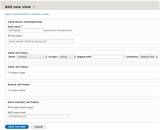Image resolution: width=162 pixels, height=130 pixels.
Task: Click the Add new view page title
Action: [18, 7]
